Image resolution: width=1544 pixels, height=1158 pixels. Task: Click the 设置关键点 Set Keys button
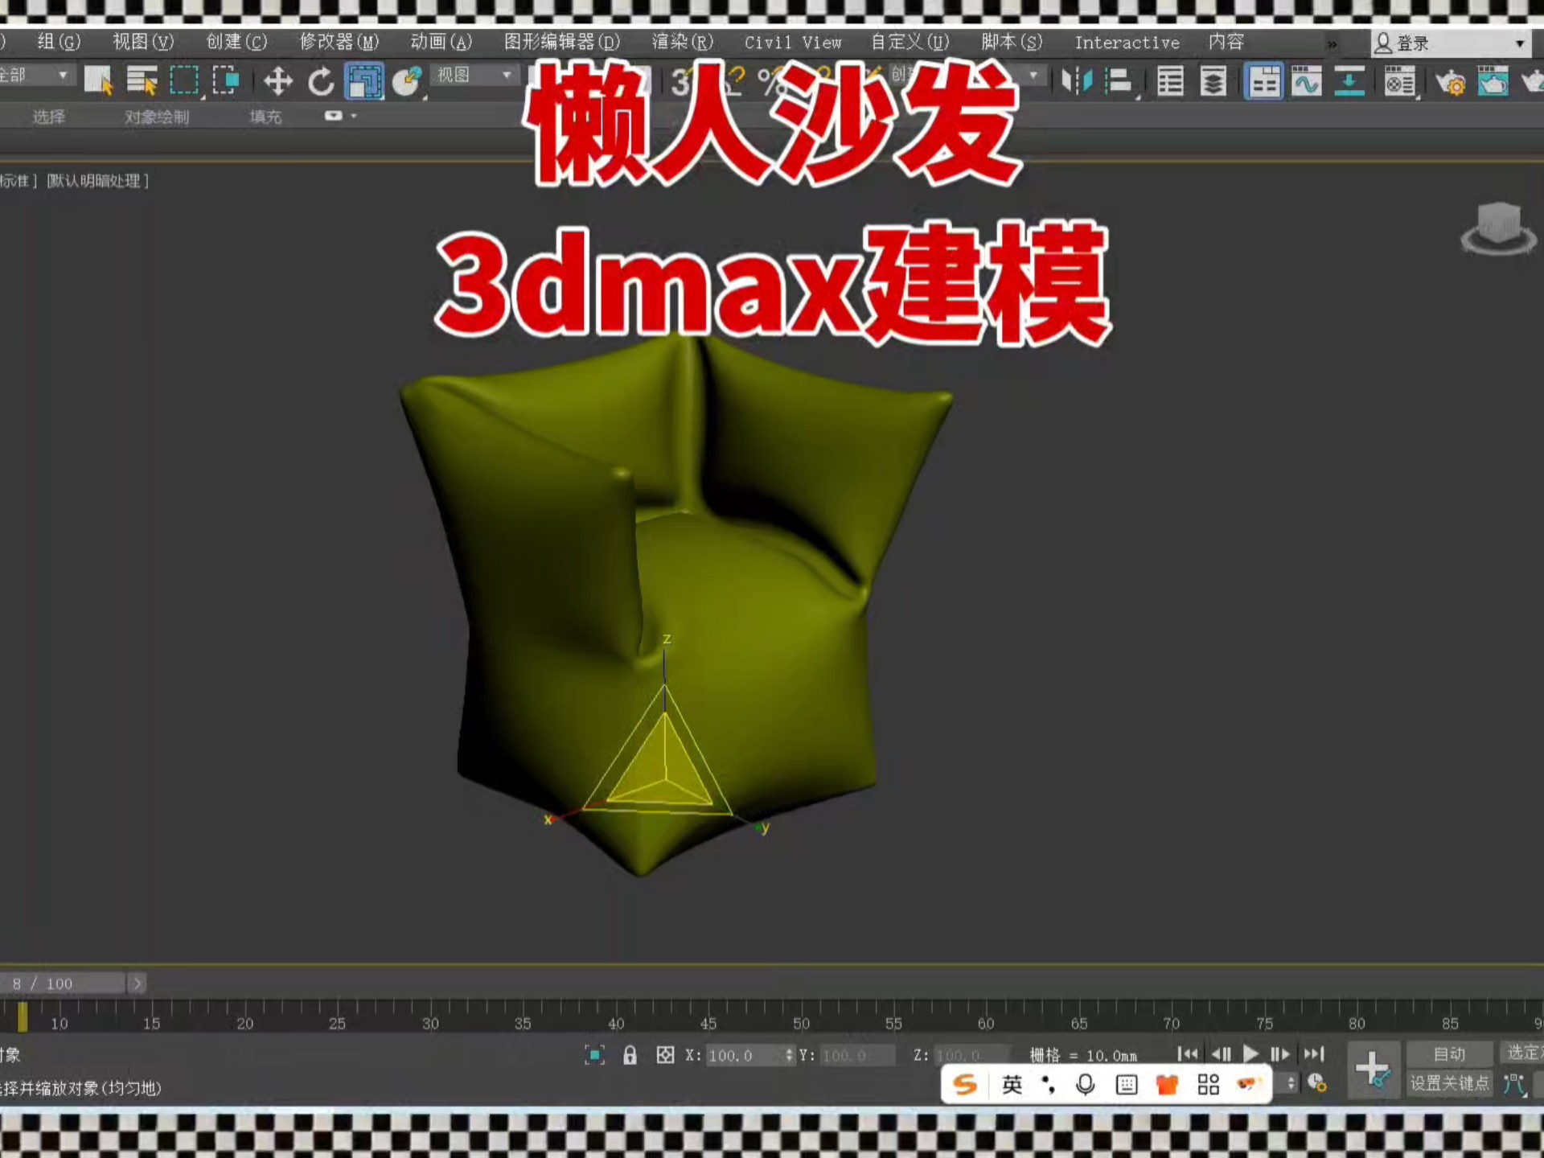point(1448,1084)
